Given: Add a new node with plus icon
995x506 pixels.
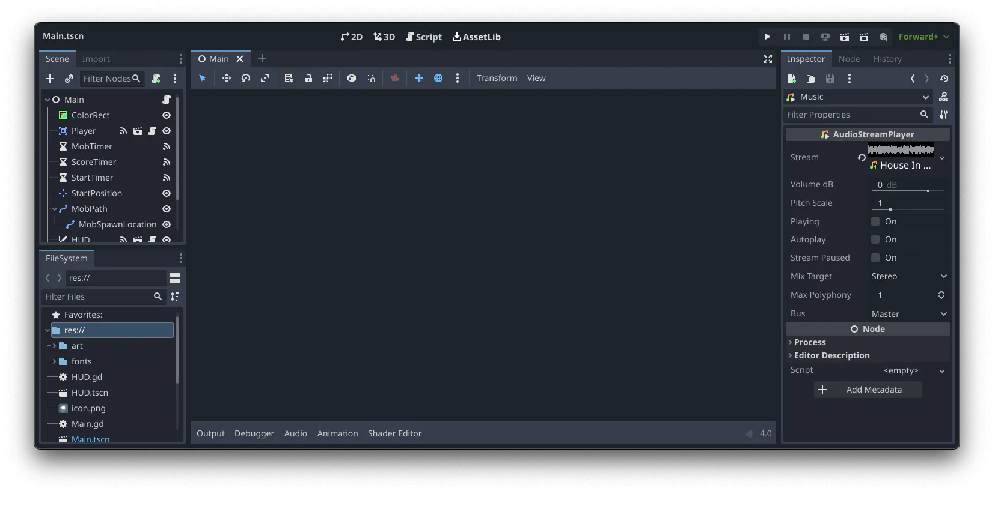Looking at the screenshot, I should pos(50,79).
